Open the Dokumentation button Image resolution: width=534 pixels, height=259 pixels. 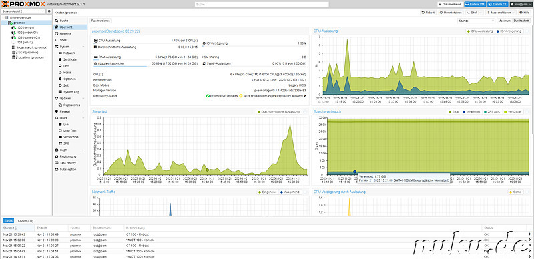tap(450, 4)
